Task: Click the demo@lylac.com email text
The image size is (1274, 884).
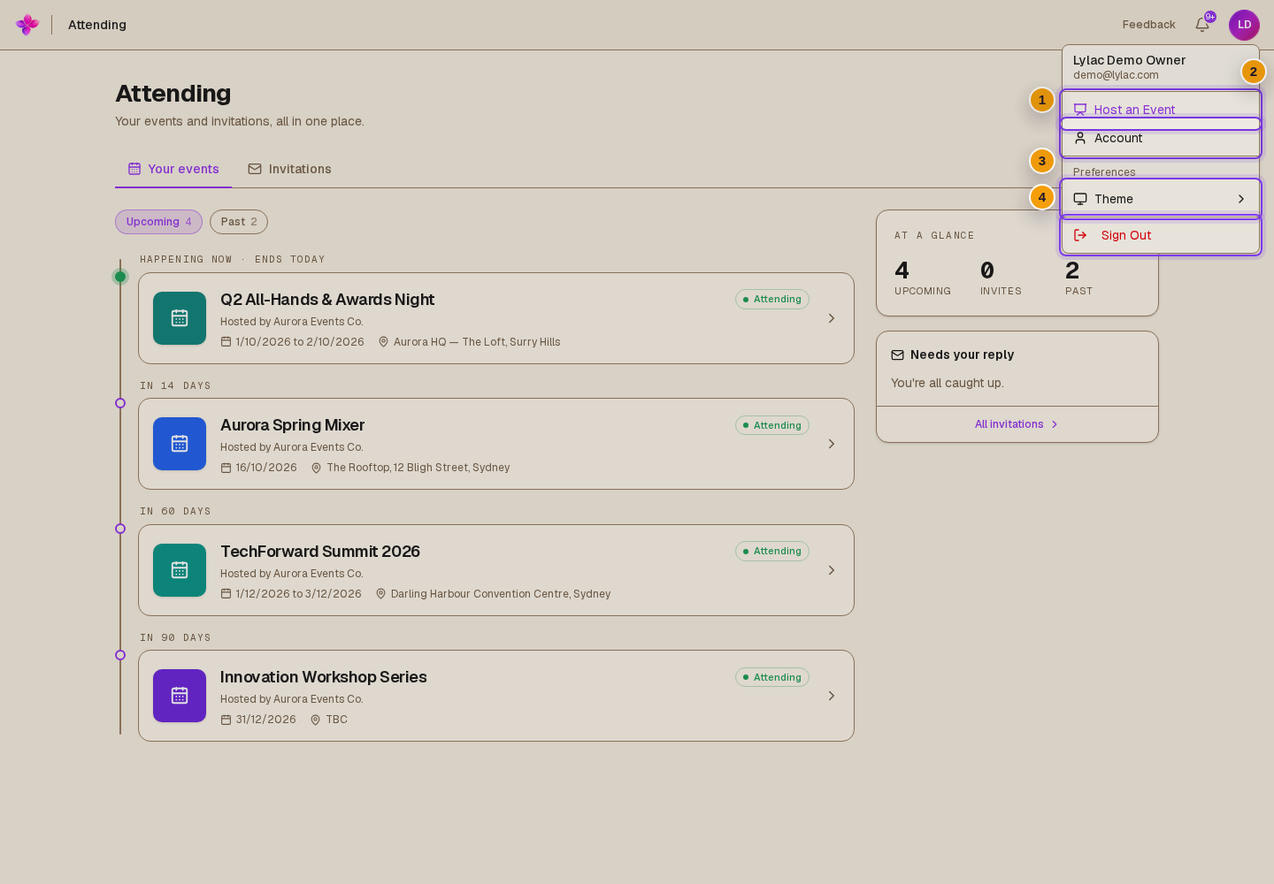Action: coord(1116,75)
